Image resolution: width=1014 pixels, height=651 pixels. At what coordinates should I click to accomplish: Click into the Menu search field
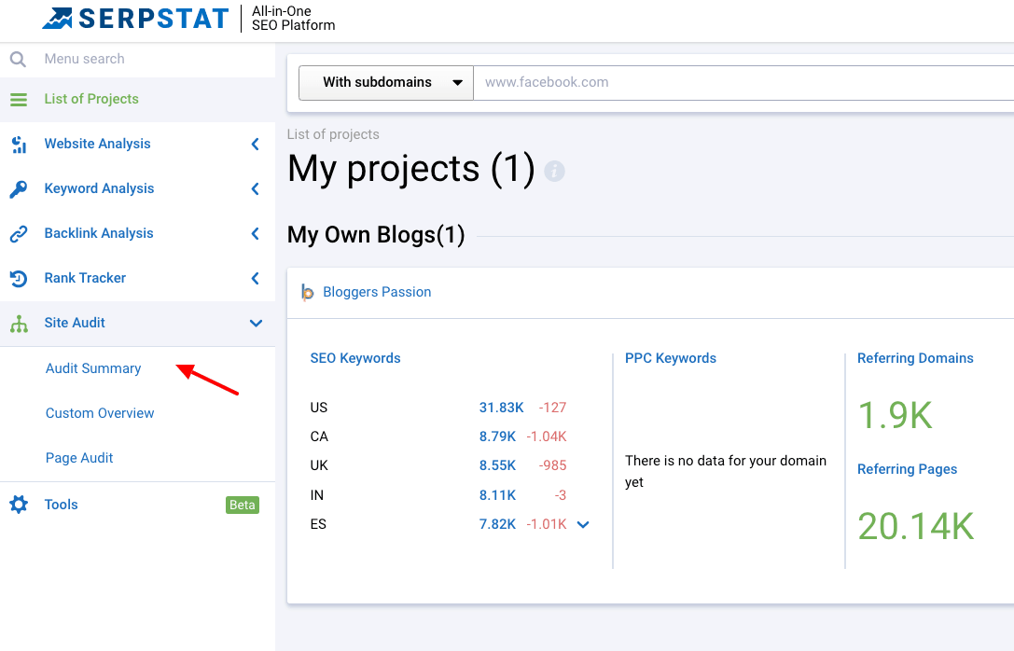coord(137,60)
